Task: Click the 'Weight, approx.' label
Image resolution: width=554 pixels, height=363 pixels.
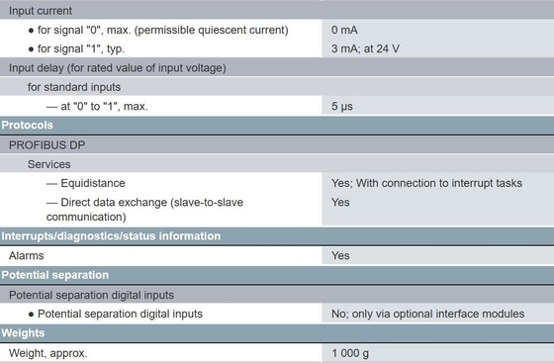Action: (x=48, y=353)
